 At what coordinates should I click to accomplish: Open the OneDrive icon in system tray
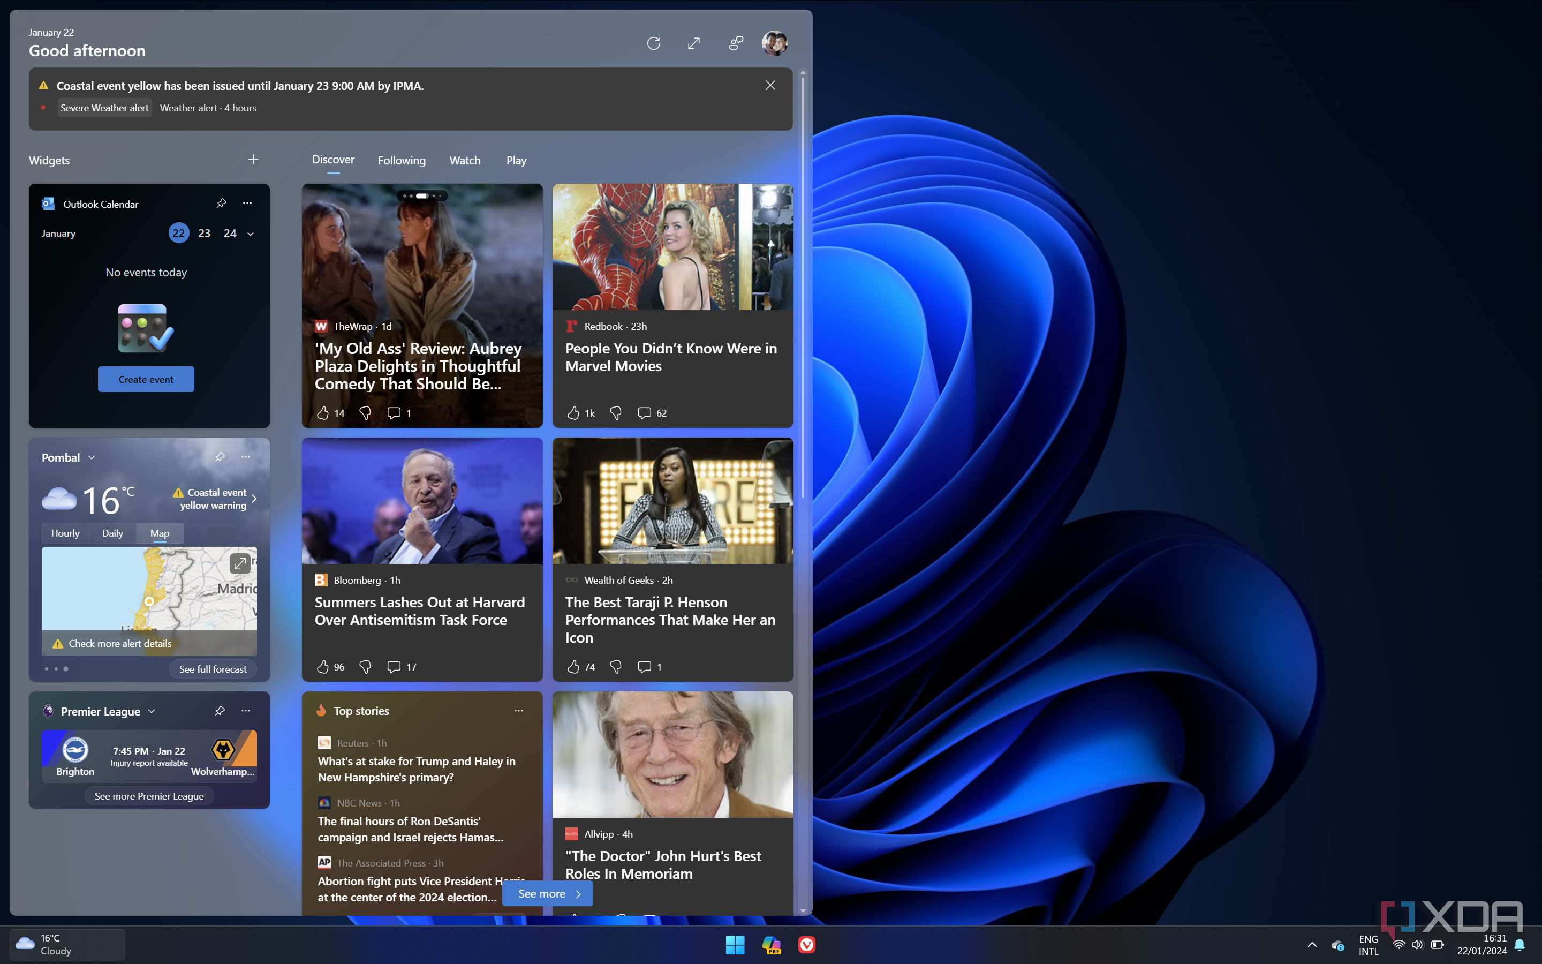tap(1337, 945)
